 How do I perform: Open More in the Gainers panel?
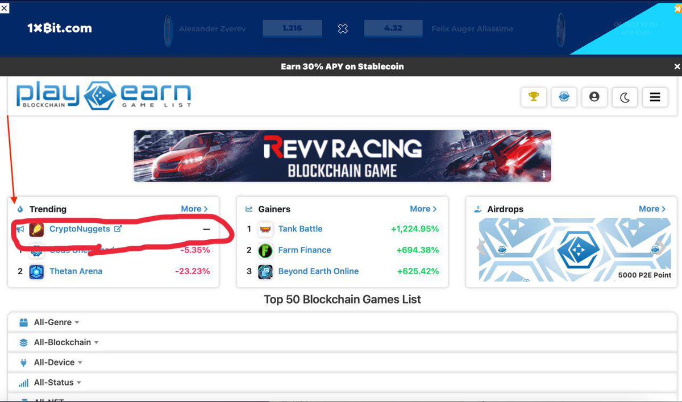click(423, 209)
